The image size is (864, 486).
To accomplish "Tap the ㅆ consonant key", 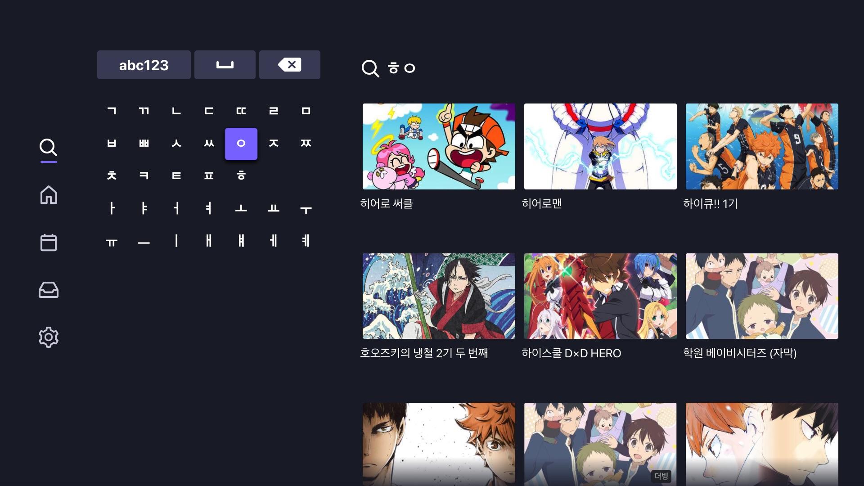I will pos(209,144).
